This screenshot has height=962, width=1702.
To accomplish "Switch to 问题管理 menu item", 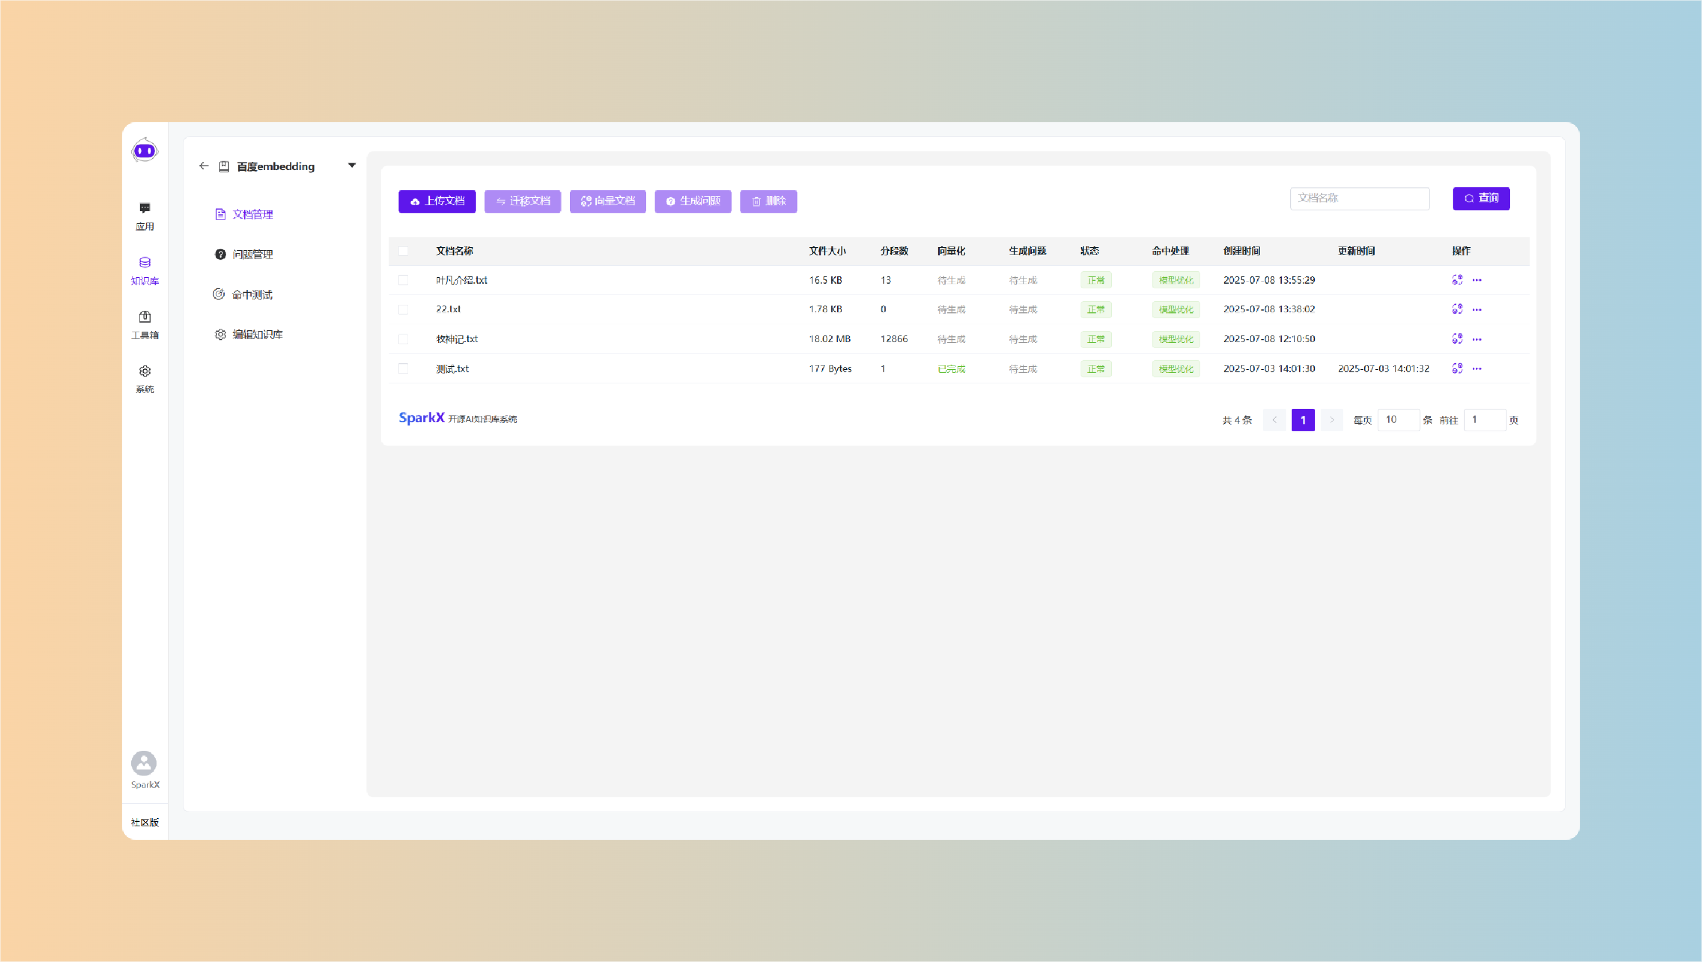I will [252, 255].
